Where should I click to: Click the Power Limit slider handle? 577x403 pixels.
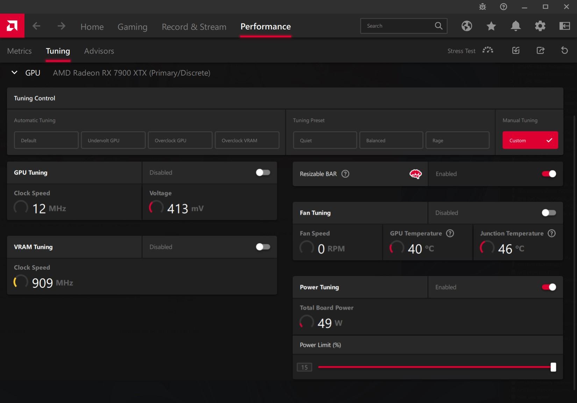pyautogui.click(x=553, y=367)
